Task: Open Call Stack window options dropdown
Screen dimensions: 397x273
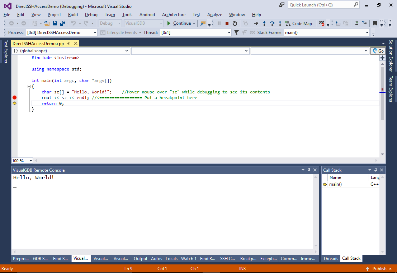Action: (x=370, y=170)
